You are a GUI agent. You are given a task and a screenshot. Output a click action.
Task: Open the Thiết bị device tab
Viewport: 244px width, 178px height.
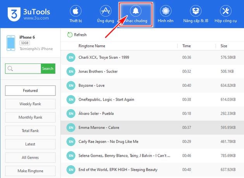pyautogui.click(x=76, y=14)
